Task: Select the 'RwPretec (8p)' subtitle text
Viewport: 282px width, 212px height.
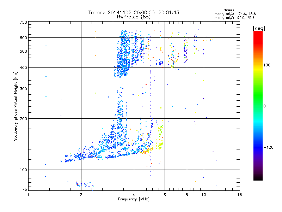Action: coord(134,17)
